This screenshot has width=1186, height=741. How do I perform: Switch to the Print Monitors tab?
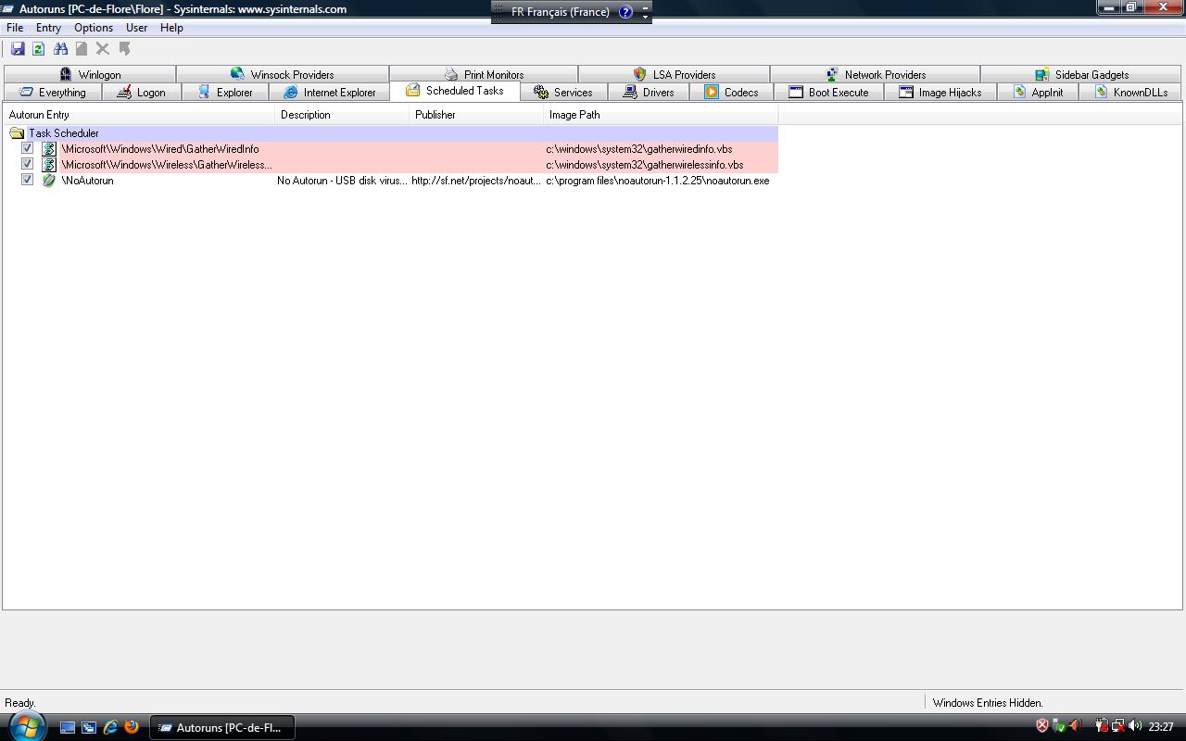point(484,74)
